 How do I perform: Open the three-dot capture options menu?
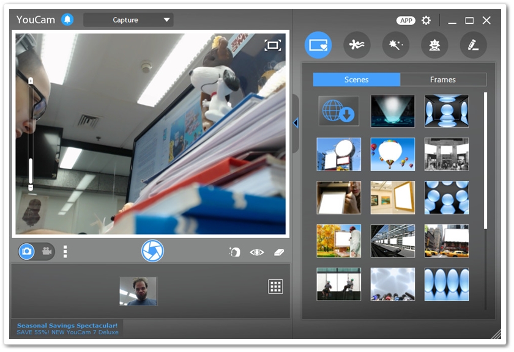pyautogui.click(x=65, y=252)
